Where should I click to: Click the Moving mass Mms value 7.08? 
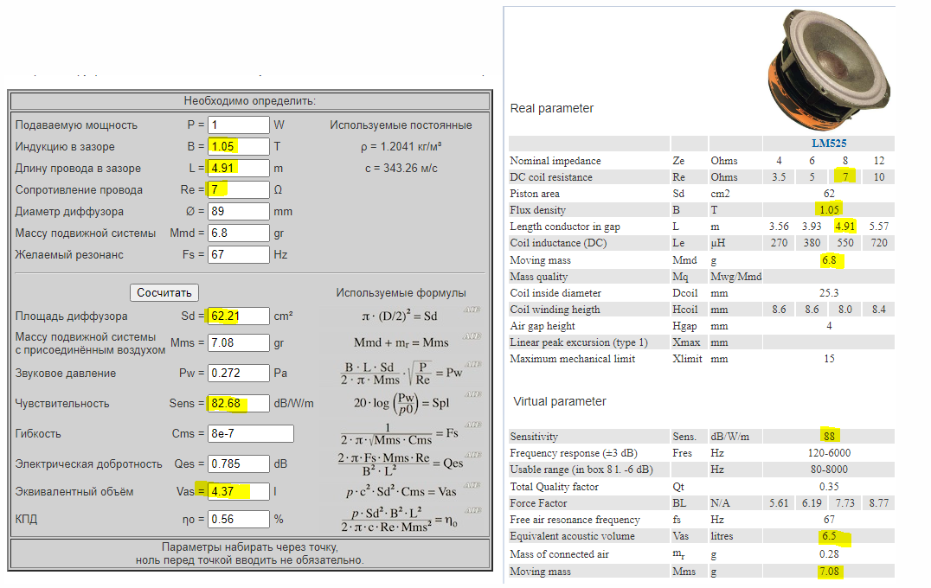coord(829,572)
